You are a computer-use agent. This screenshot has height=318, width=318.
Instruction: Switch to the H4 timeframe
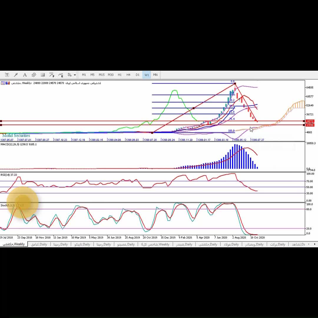click(x=128, y=75)
